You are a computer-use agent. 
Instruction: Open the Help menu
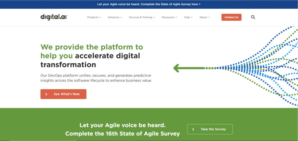coord(188,17)
